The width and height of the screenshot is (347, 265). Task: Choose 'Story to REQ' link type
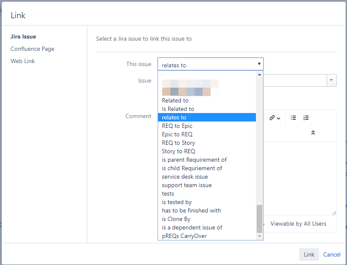point(207,151)
